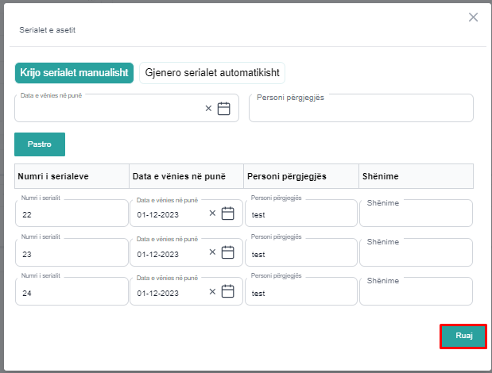Clear the top date field with X
Image resolution: width=492 pixels, height=373 pixels.
pyautogui.click(x=208, y=109)
